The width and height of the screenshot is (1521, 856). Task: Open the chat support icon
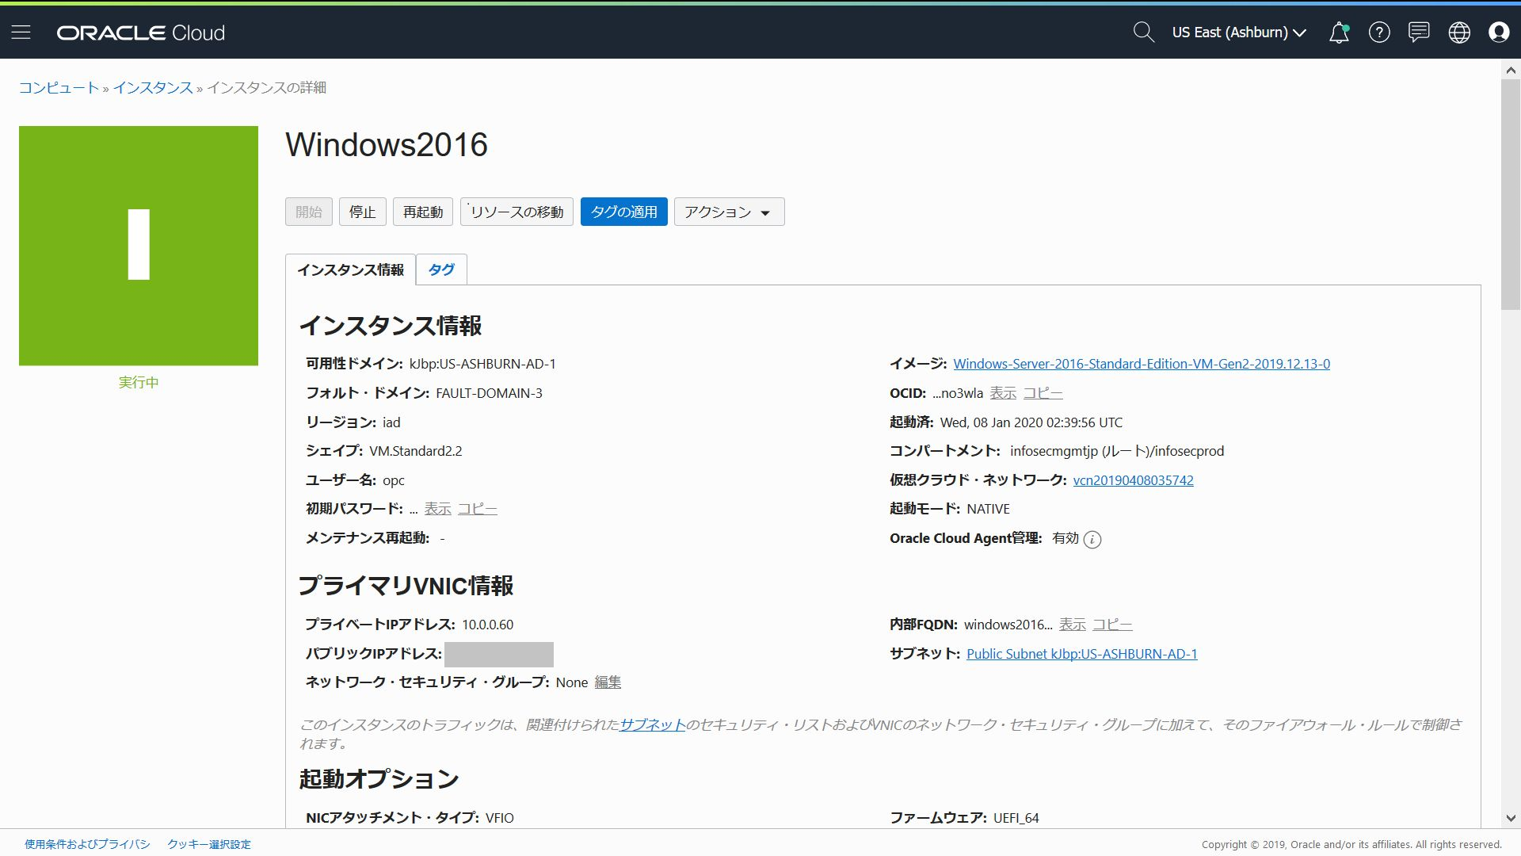1419,32
